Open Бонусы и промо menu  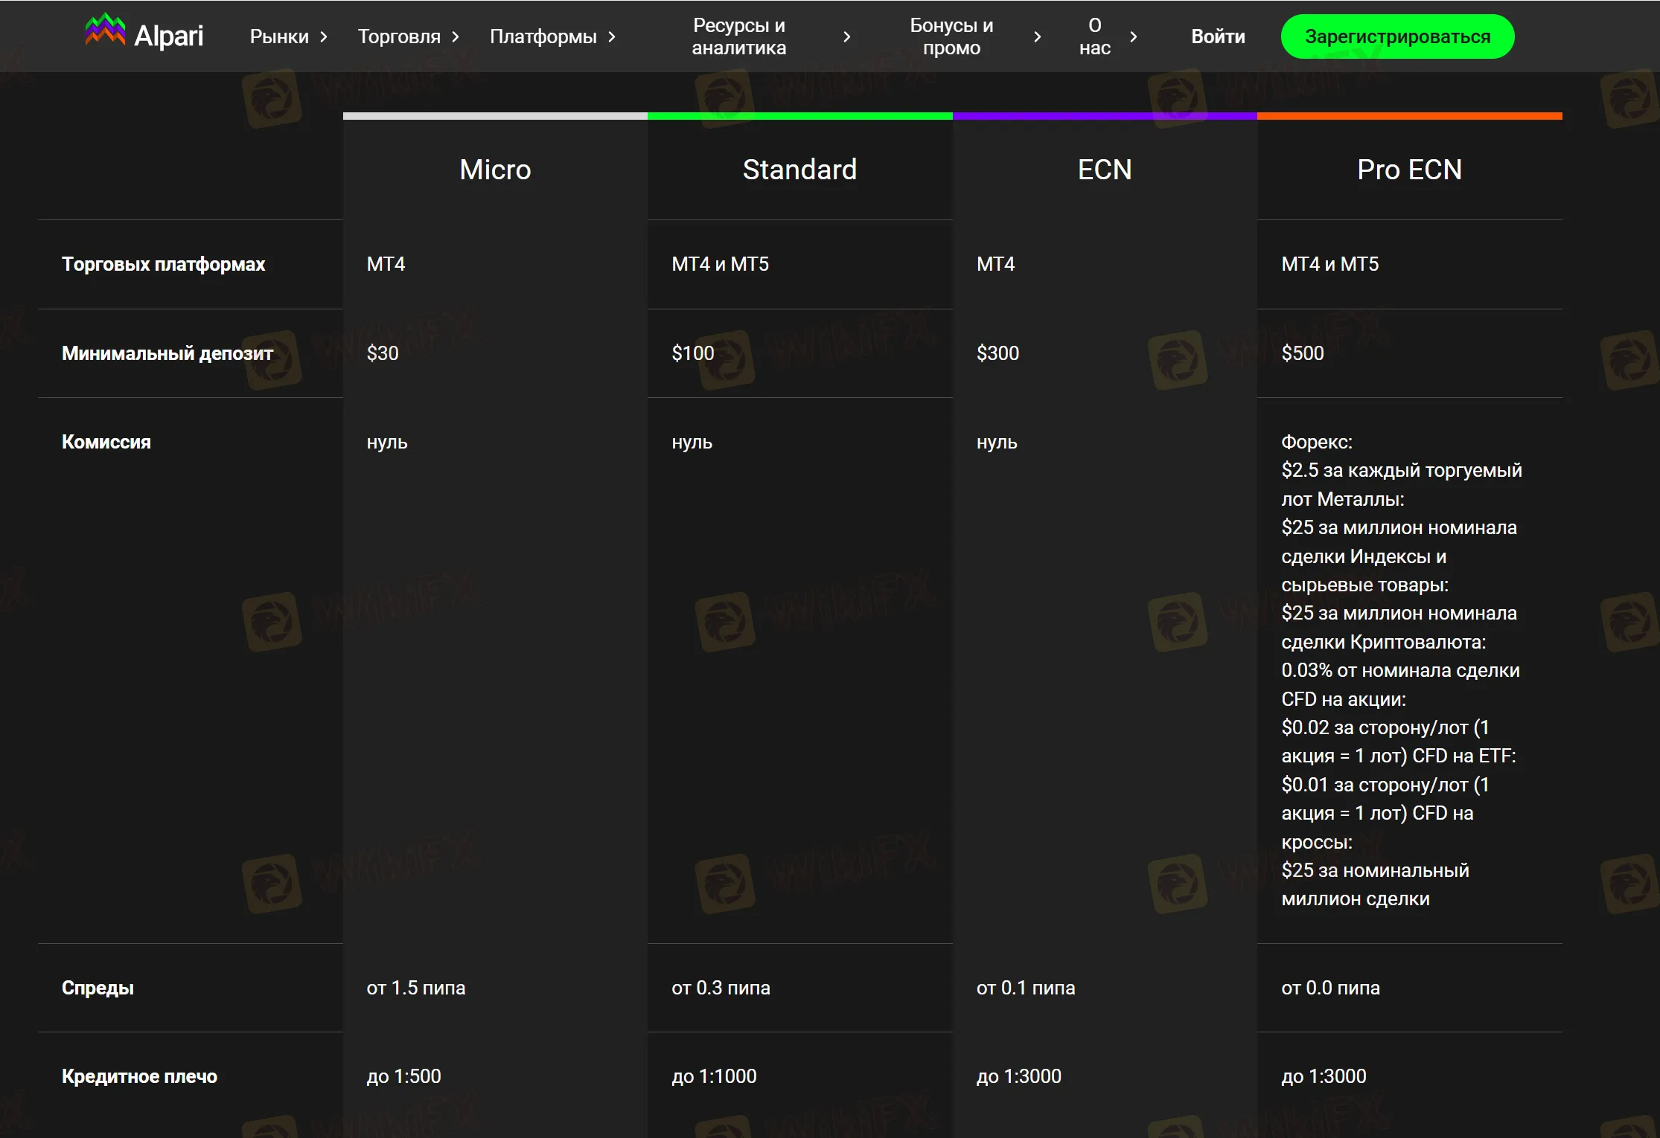[951, 36]
